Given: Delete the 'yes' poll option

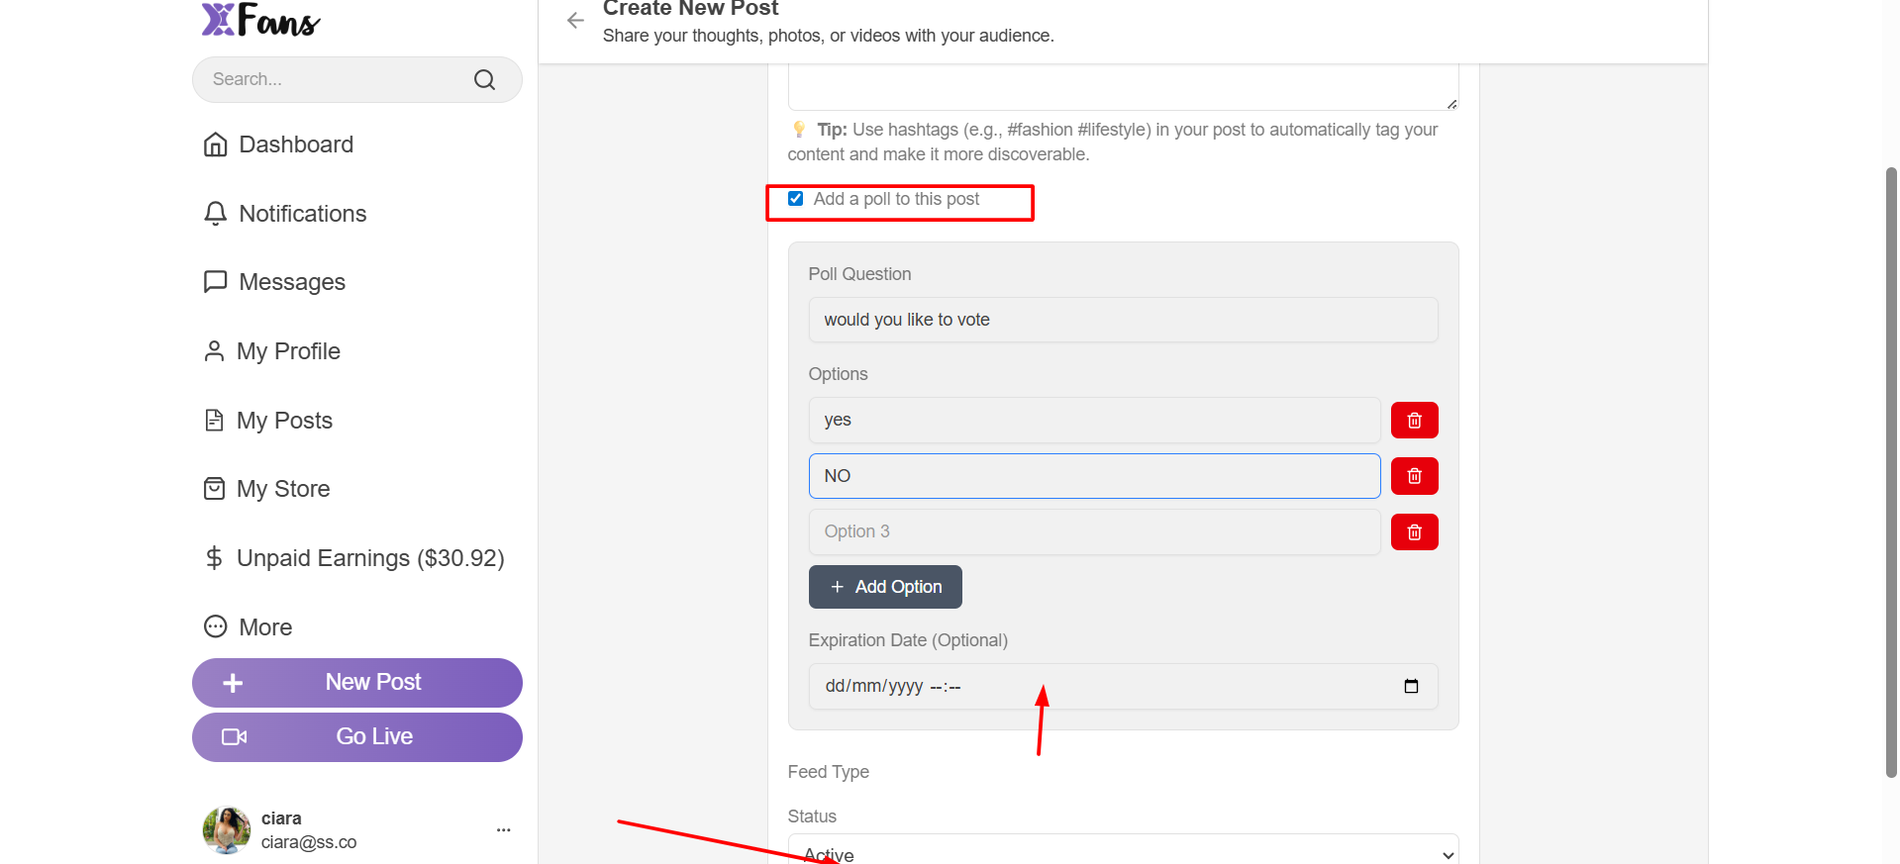Looking at the screenshot, I should 1414,421.
